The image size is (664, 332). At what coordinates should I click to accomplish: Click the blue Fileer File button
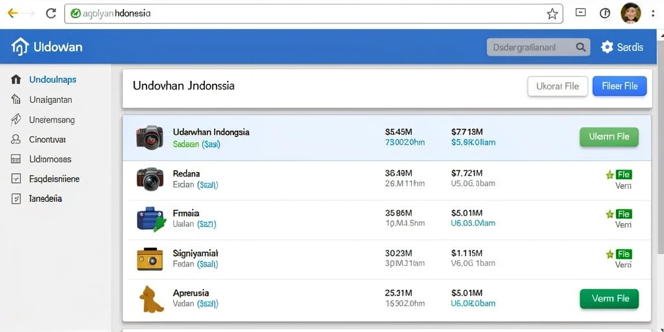pyautogui.click(x=619, y=86)
